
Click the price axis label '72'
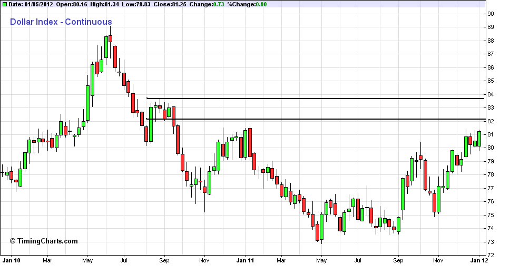click(x=491, y=255)
